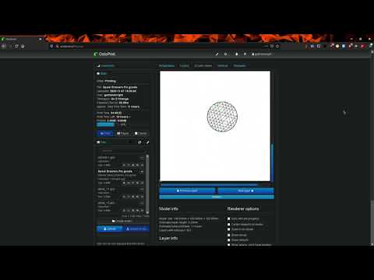Open the Timelapse tab

click(x=239, y=66)
